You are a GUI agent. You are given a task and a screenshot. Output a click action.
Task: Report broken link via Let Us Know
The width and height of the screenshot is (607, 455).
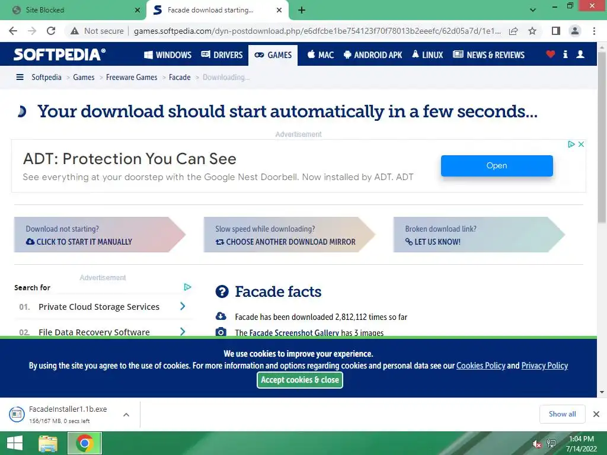pos(479,235)
